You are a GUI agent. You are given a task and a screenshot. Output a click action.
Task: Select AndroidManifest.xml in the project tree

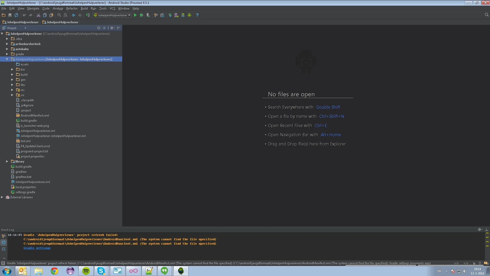35,116
